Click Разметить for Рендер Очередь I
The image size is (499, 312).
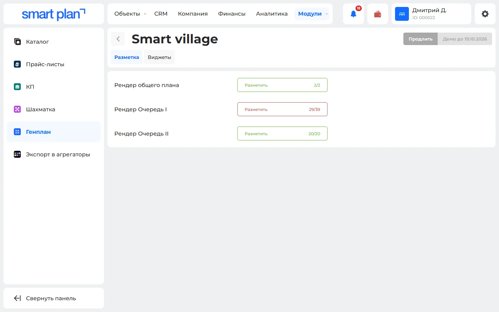282,109
